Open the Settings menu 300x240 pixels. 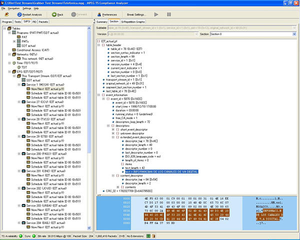pos(26,8)
